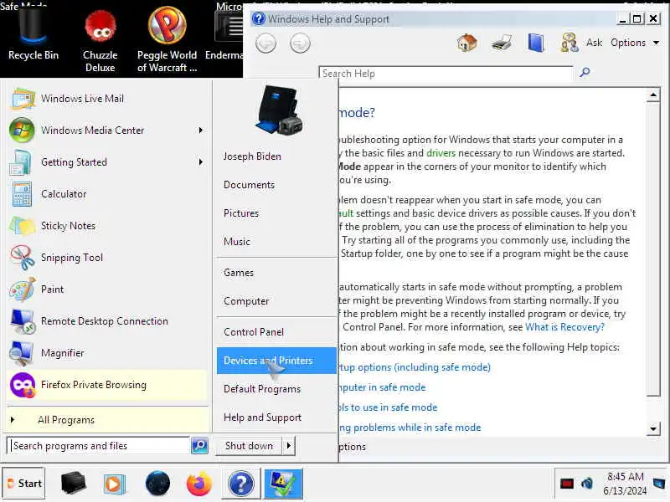The height and width of the screenshot is (502, 670).
Task: Click the user account picture
Action: tap(279, 110)
